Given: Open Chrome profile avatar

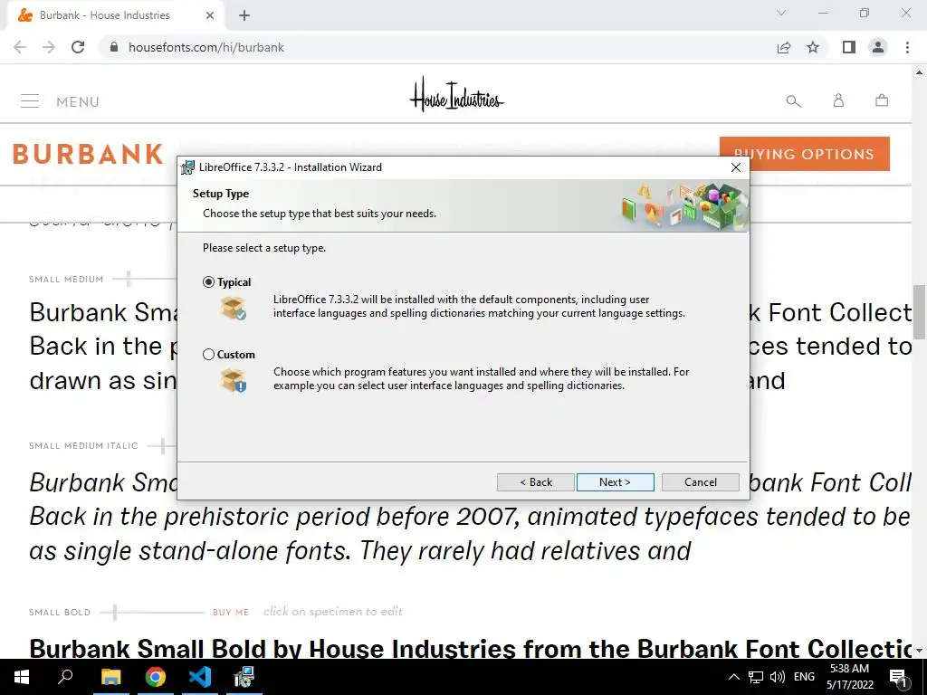Looking at the screenshot, I should (x=878, y=47).
